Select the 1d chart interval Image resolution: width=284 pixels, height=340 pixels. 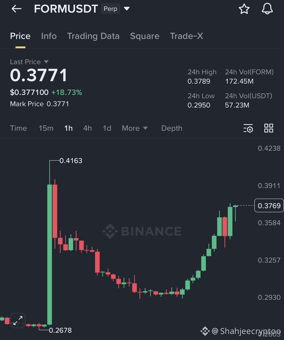(107, 128)
